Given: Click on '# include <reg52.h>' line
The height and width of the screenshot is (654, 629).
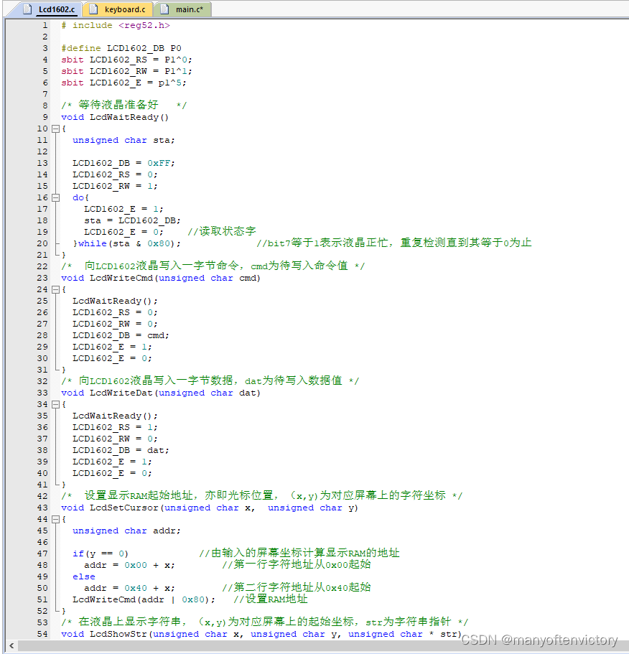Looking at the screenshot, I should [116, 25].
